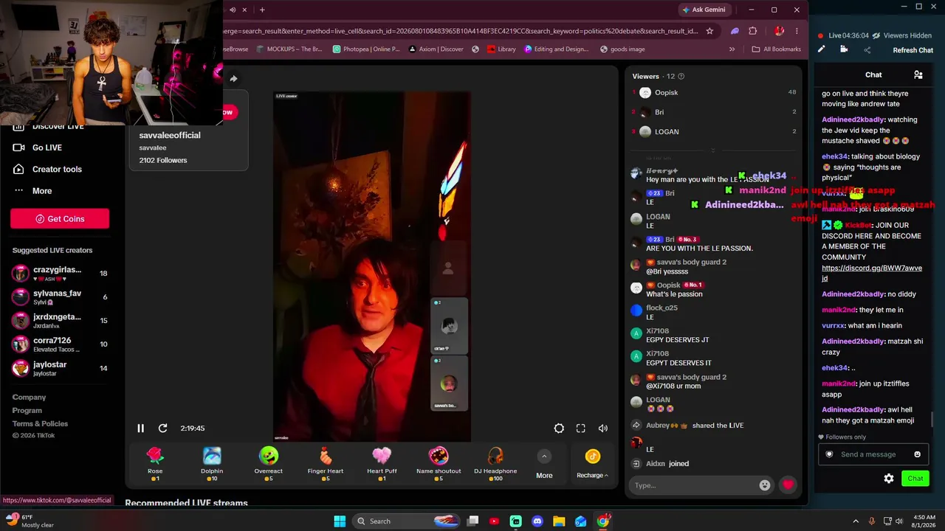Open Editing and Design bookmark

(557, 49)
